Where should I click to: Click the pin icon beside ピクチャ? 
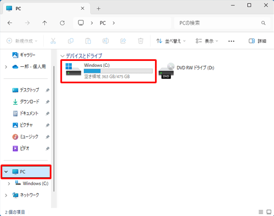(x=48, y=125)
